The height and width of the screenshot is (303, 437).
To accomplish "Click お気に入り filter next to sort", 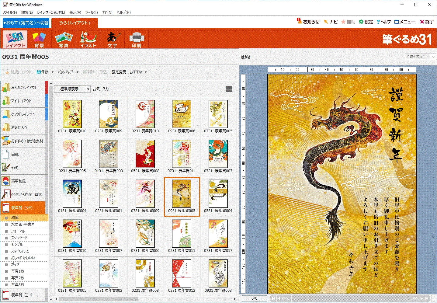I will coord(101,89).
